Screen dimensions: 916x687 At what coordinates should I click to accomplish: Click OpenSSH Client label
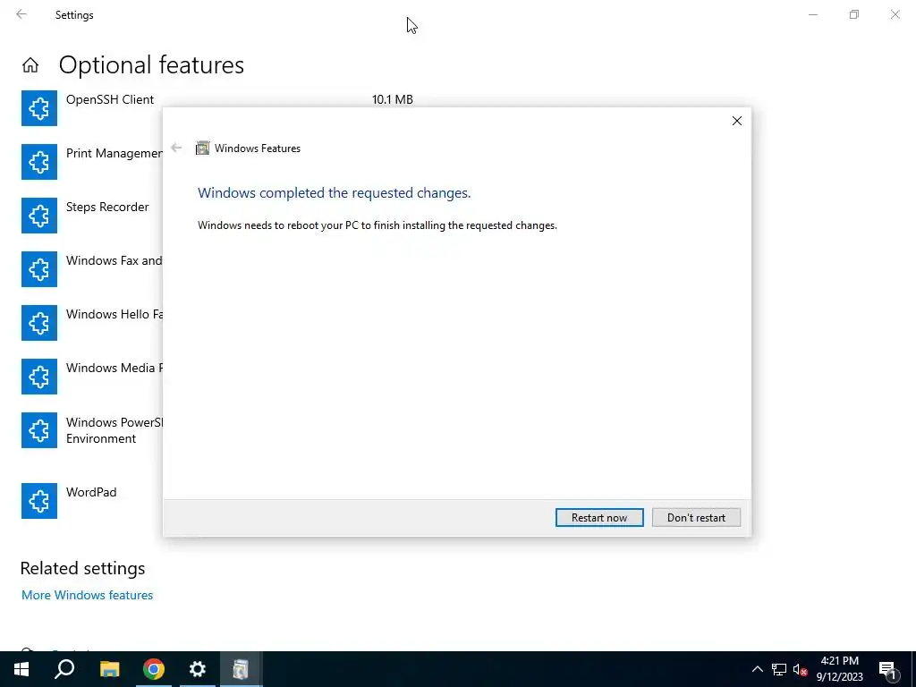[110, 99]
